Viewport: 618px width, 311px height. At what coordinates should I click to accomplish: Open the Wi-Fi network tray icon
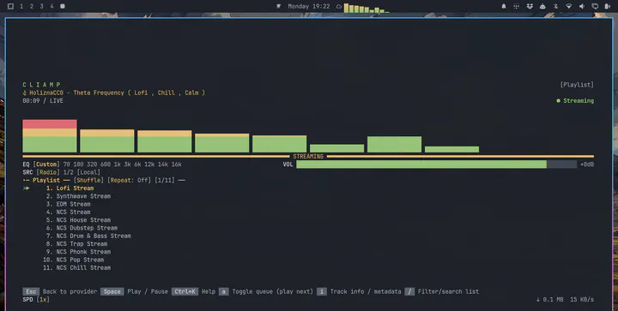569,6
